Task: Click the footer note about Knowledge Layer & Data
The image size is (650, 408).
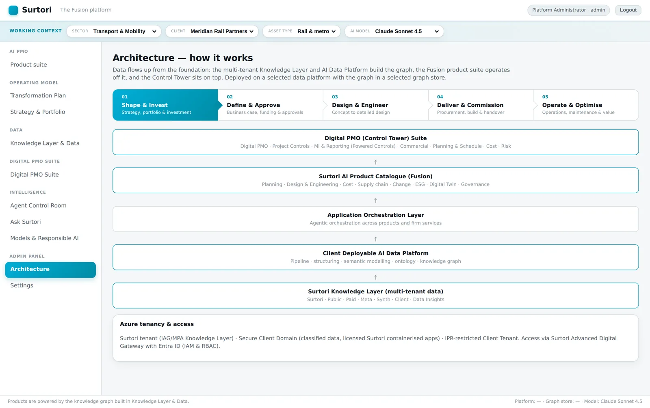Action: (x=98, y=401)
